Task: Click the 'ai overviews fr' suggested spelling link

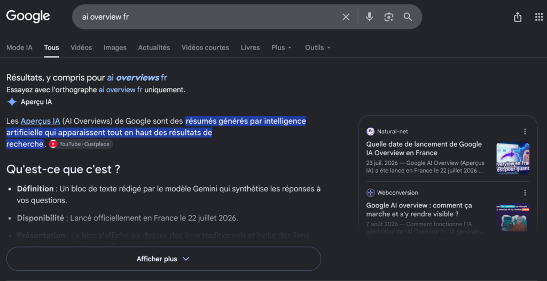Action: point(137,78)
